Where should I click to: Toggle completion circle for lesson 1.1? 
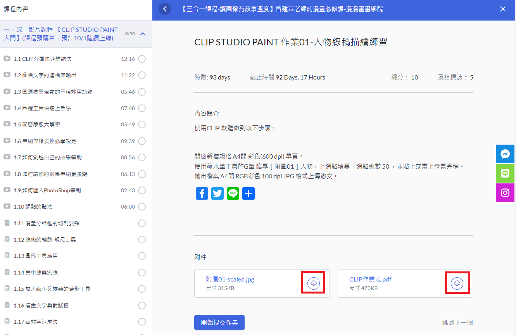point(142,59)
